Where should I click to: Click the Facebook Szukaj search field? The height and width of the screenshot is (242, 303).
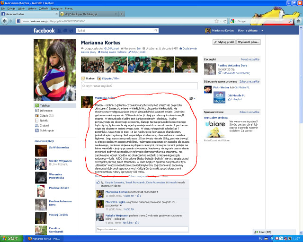pyautogui.click(x=115, y=31)
